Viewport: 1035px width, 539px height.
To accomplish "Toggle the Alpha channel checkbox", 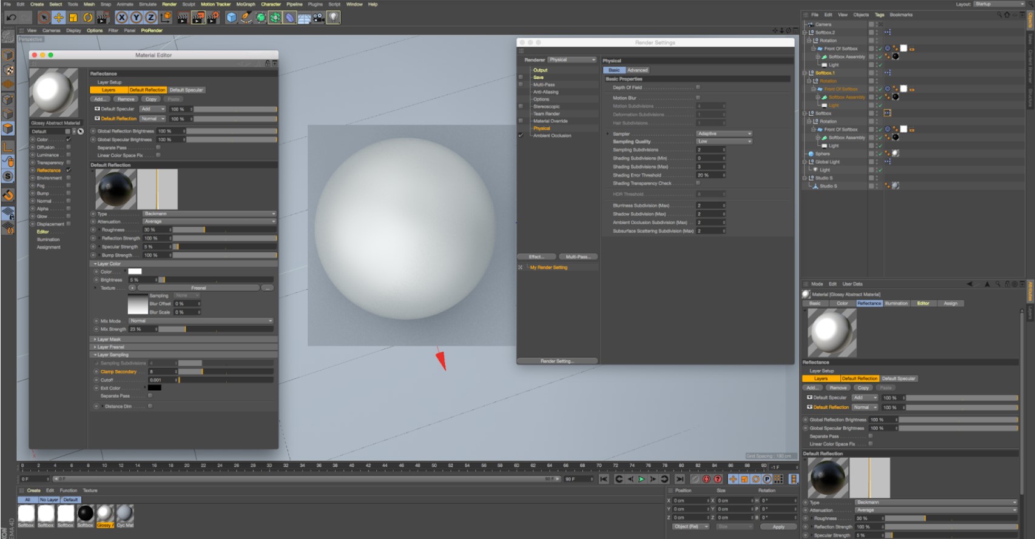I will pos(69,208).
